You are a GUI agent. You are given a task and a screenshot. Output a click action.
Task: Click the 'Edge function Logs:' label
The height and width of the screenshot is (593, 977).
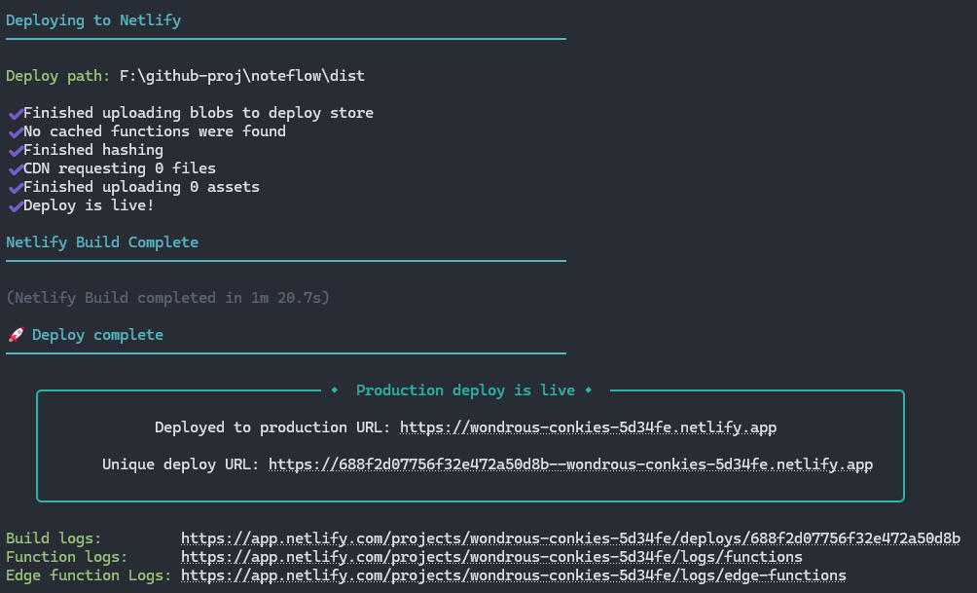[x=89, y=575]
